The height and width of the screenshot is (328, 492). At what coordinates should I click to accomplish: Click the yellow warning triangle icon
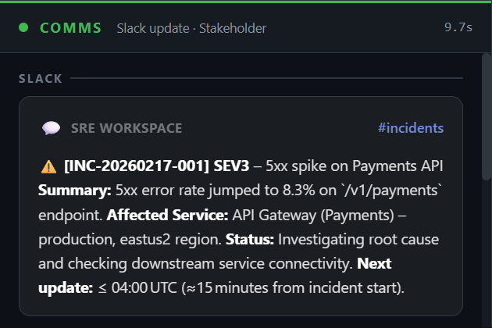(48, 166)
